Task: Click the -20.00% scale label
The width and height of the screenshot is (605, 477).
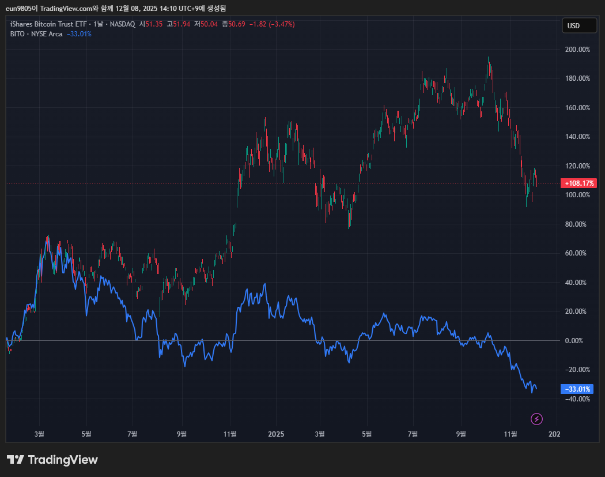Action: click(x=577, y=370)
